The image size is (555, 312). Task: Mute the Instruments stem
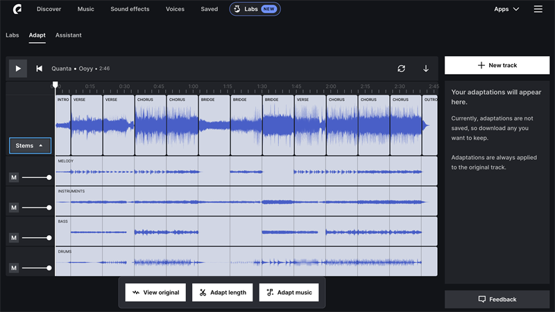pos(14,208)
